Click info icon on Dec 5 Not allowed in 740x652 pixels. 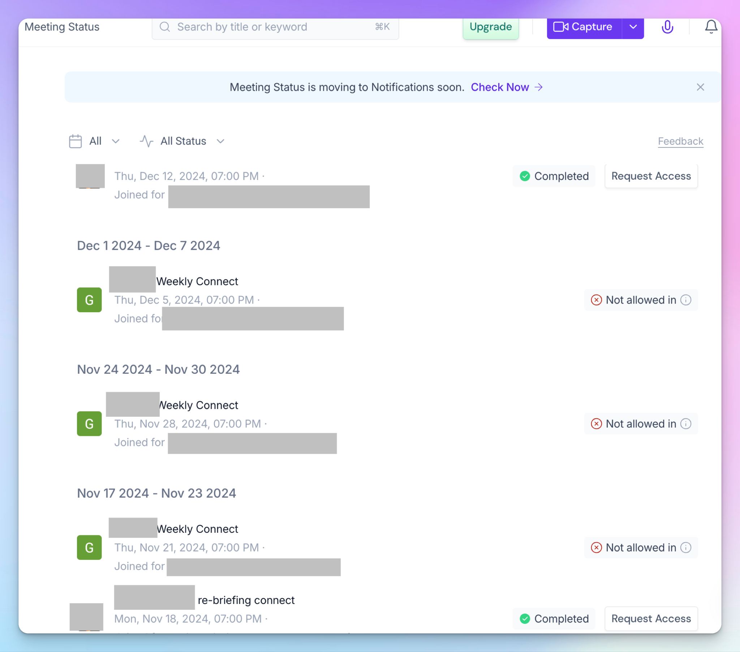[686, 300]
